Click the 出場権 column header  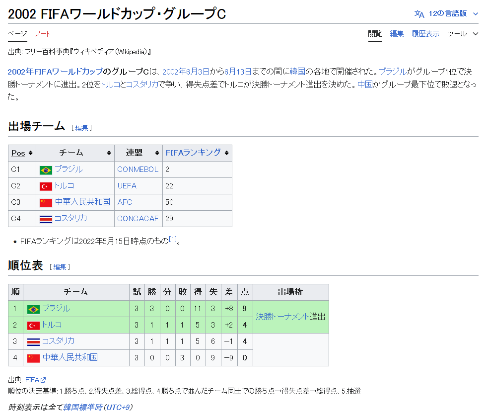[x=290, y=292]
